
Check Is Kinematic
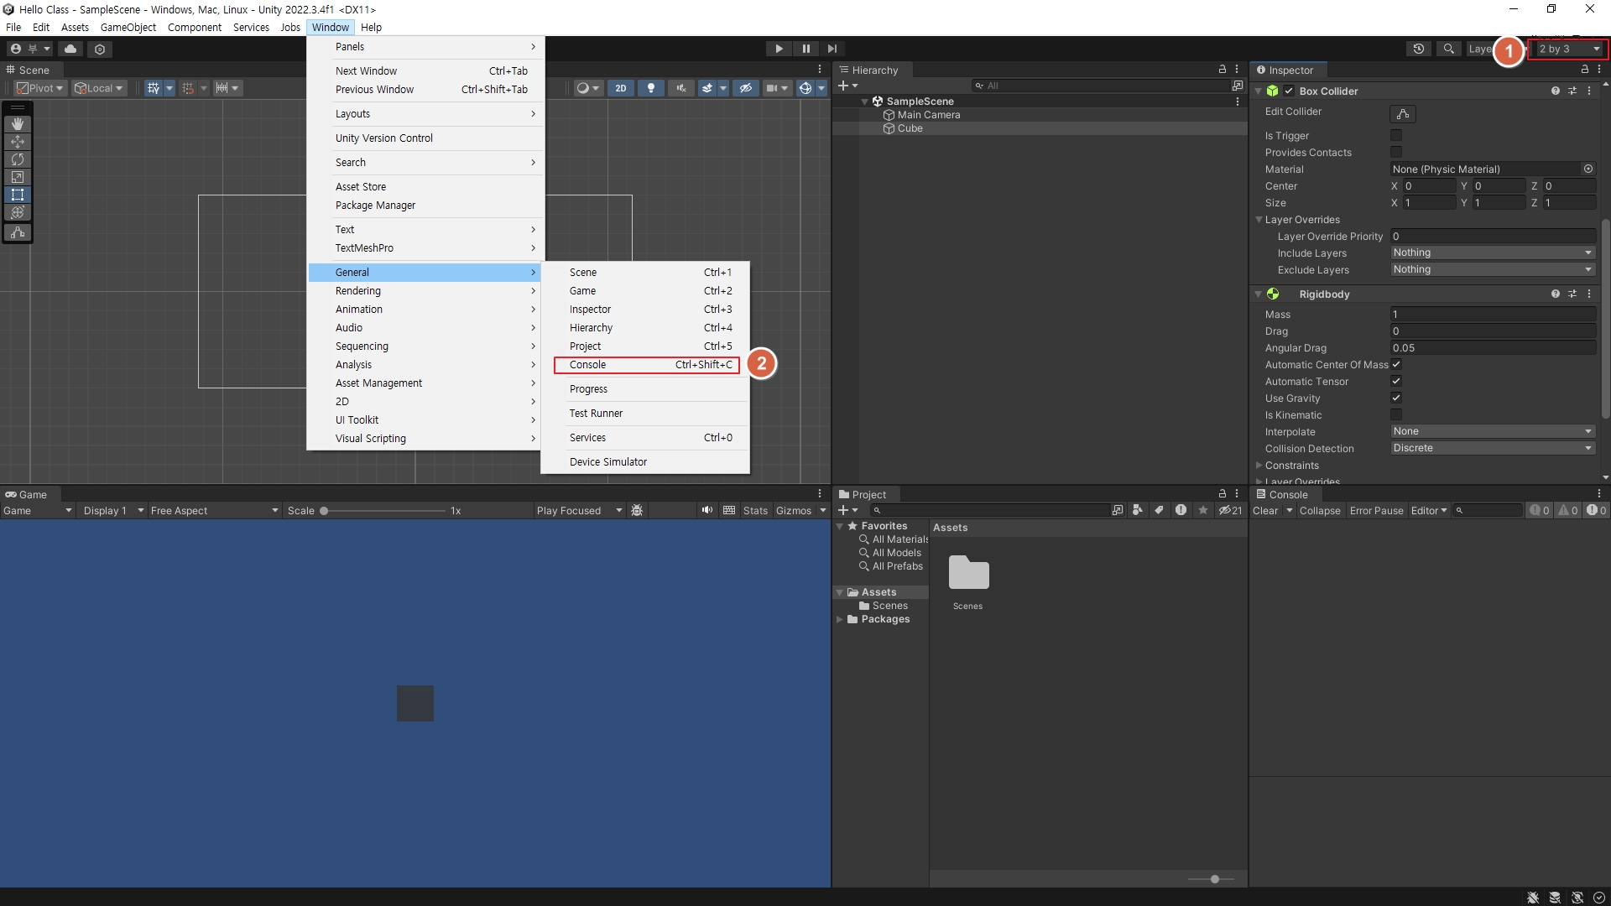pos(1396,414)
